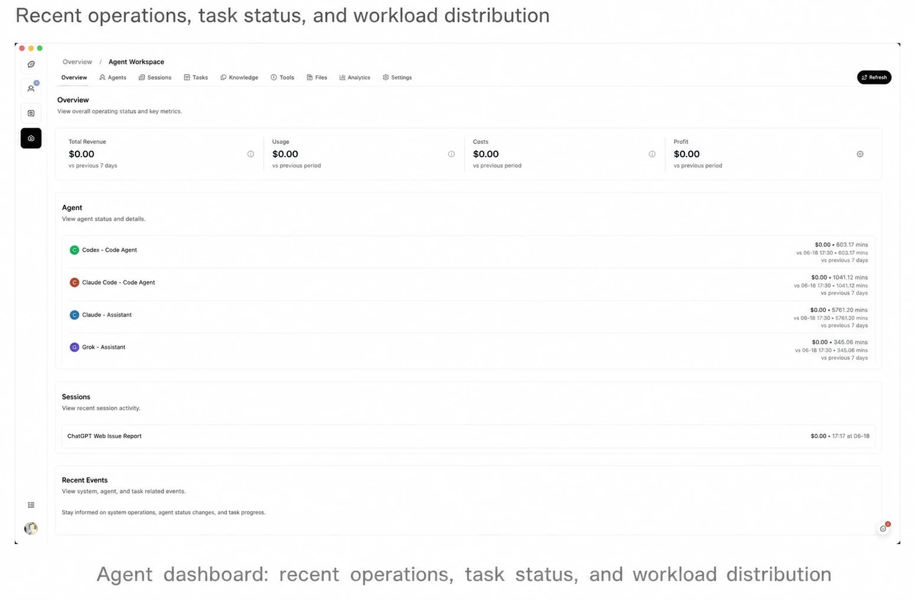Click info icon beside Usage metric
The width and height of the screenshot is (914, 600).
point(451,154)
